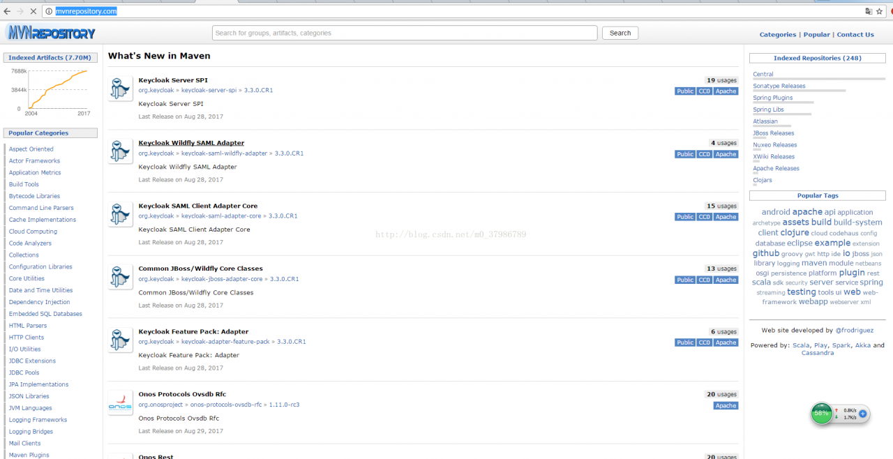Open the Central repository link
The width and height of the screenshot is (893, 459).
pyautogui.click(x=763, y=74)
